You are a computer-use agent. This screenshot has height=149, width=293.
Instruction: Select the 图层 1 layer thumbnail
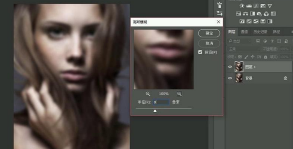coord(239,67)
